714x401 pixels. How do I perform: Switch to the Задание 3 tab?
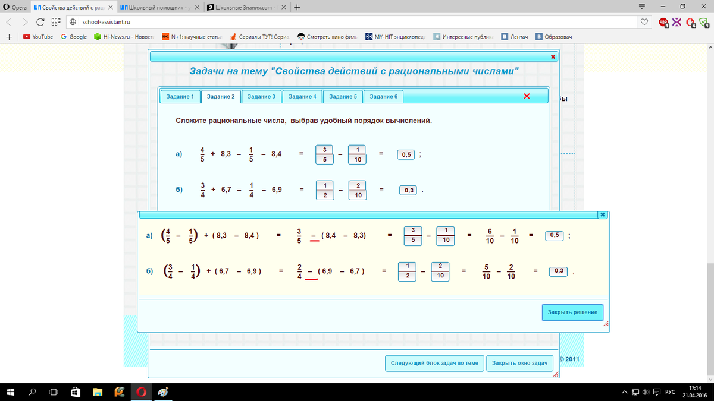click(x=261, y=96)
